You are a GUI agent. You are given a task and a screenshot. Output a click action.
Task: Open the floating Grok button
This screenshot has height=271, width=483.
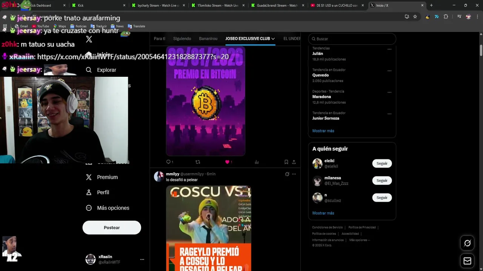(x=467, y=243)
